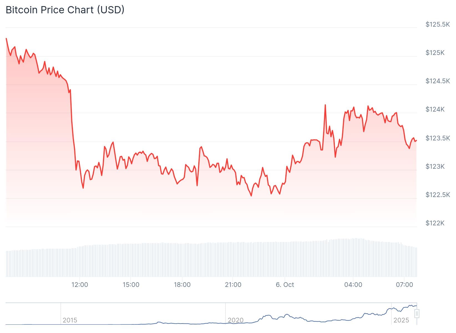Screen dimensions: 456x333
Task: Select the 21:00 time axis label
Action: (x=233, y=285)
